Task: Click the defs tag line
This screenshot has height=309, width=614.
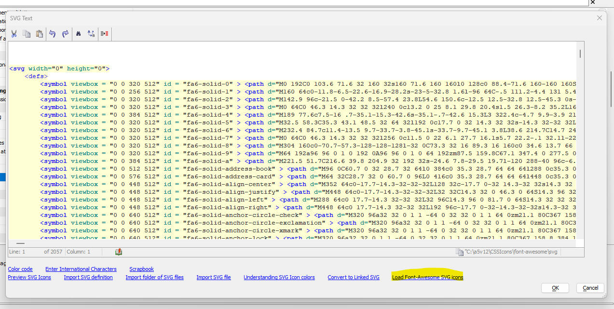Action: pos(36,76)
